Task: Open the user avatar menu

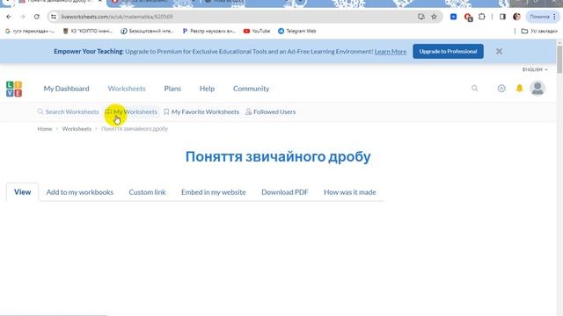Action: pos(537,88)
